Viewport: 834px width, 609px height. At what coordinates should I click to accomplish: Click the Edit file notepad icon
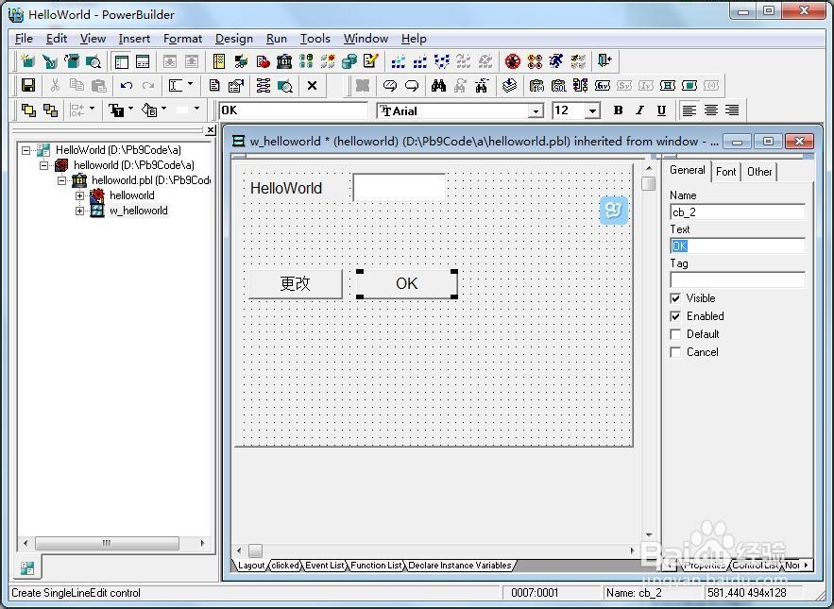click(x=371, y=61)
